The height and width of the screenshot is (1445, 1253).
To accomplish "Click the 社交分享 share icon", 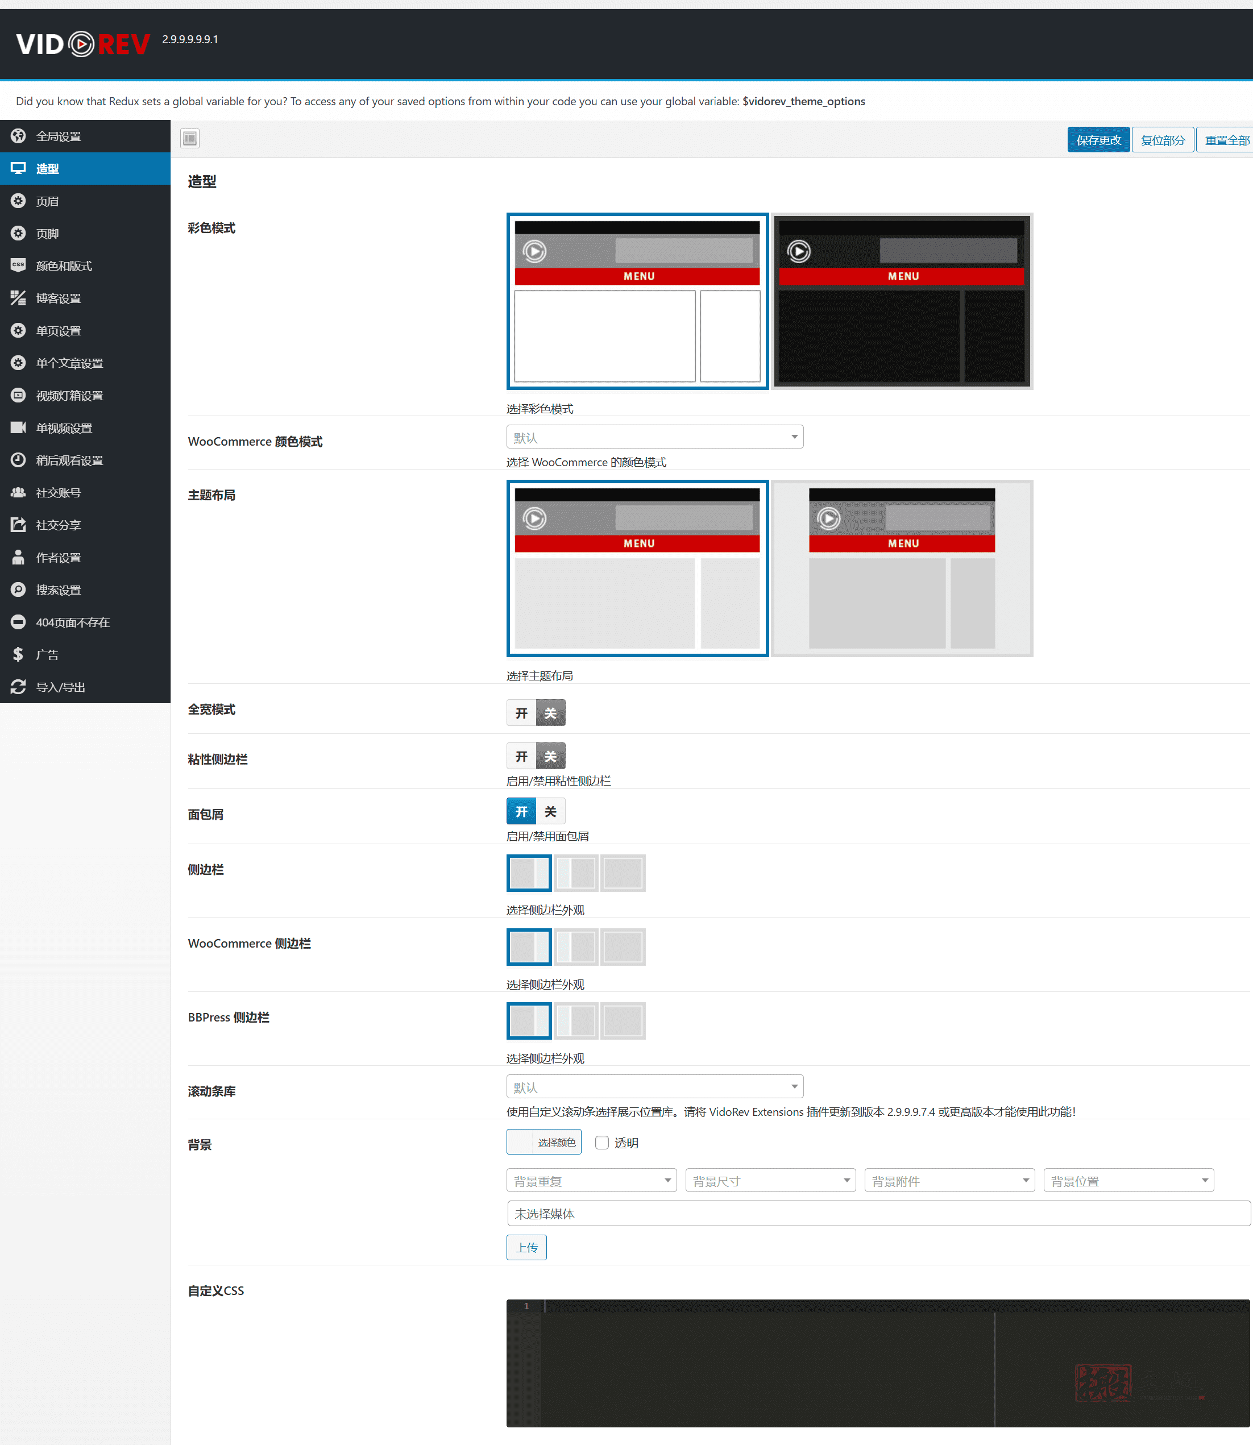I will [x=18, y=524].
